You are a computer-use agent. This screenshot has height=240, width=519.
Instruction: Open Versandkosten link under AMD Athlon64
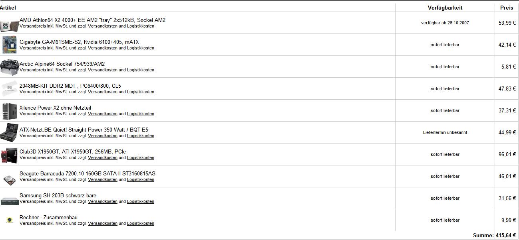103,26
